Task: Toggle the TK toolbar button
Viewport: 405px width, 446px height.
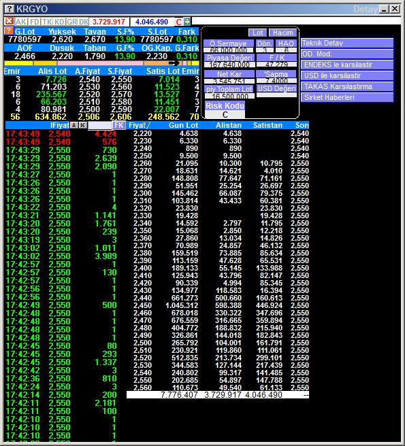Action: coord(47,22)
